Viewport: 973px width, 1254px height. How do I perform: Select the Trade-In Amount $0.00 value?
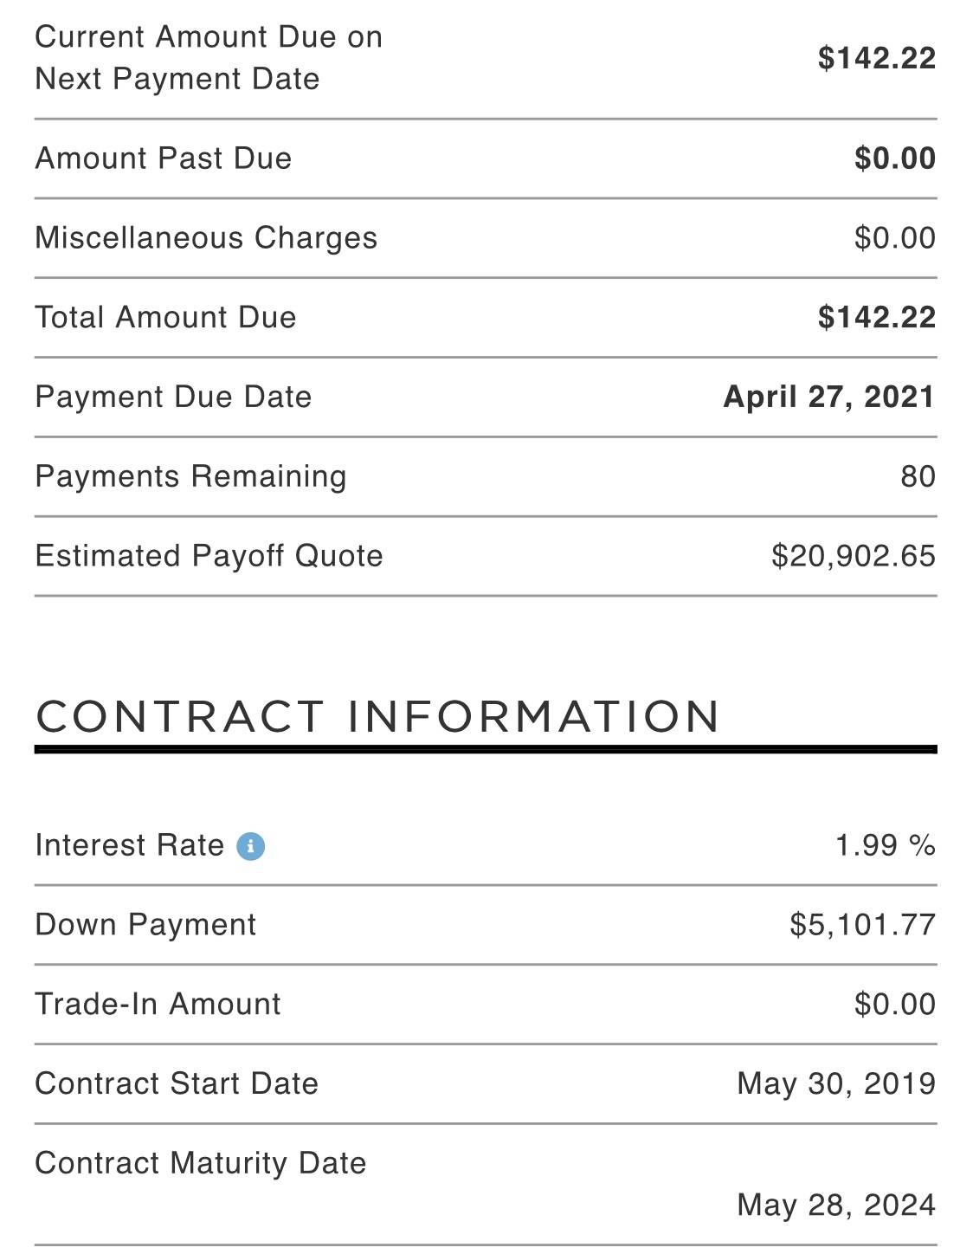(x=895, y=1005)
